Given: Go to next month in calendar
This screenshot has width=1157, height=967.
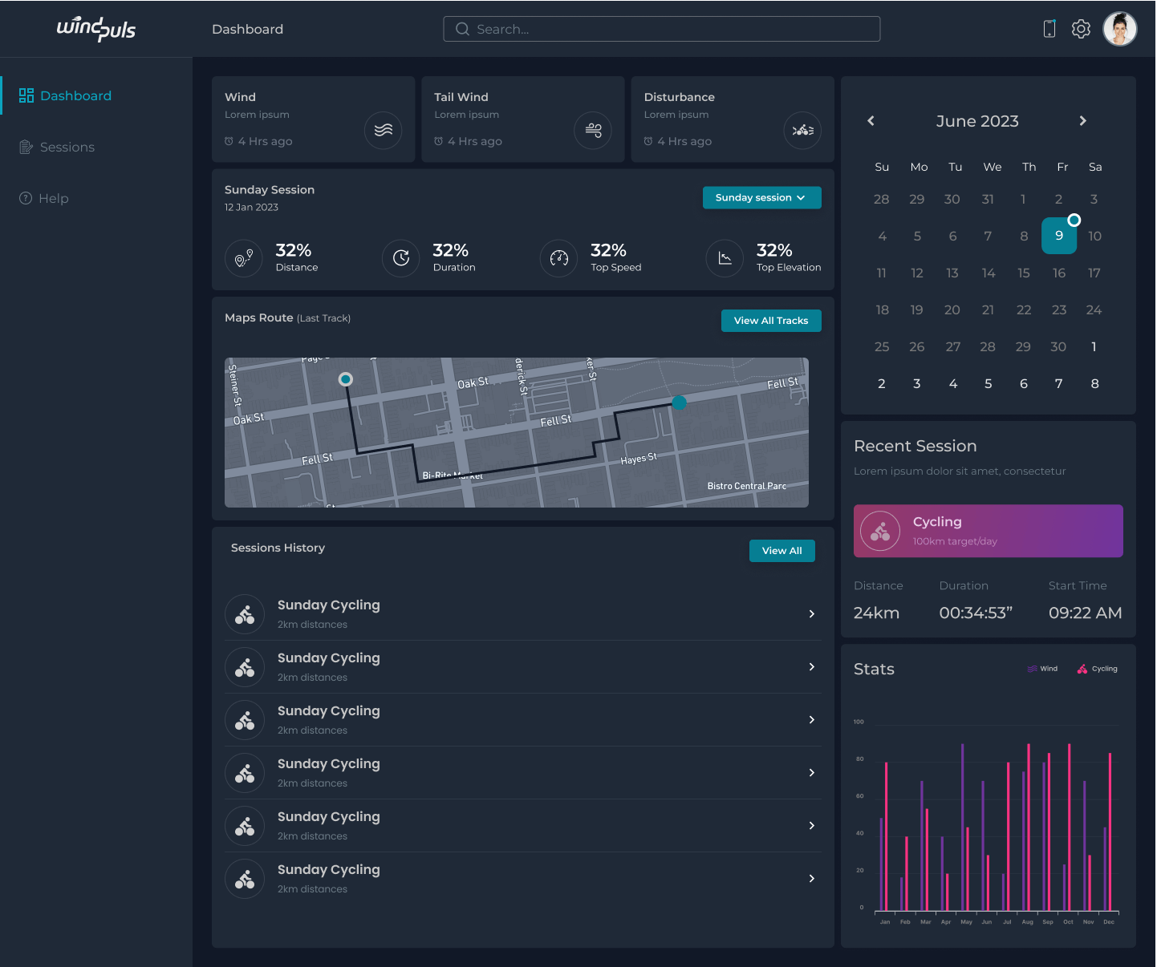Looking at the screenshot, I should (x=1082, y=121).
